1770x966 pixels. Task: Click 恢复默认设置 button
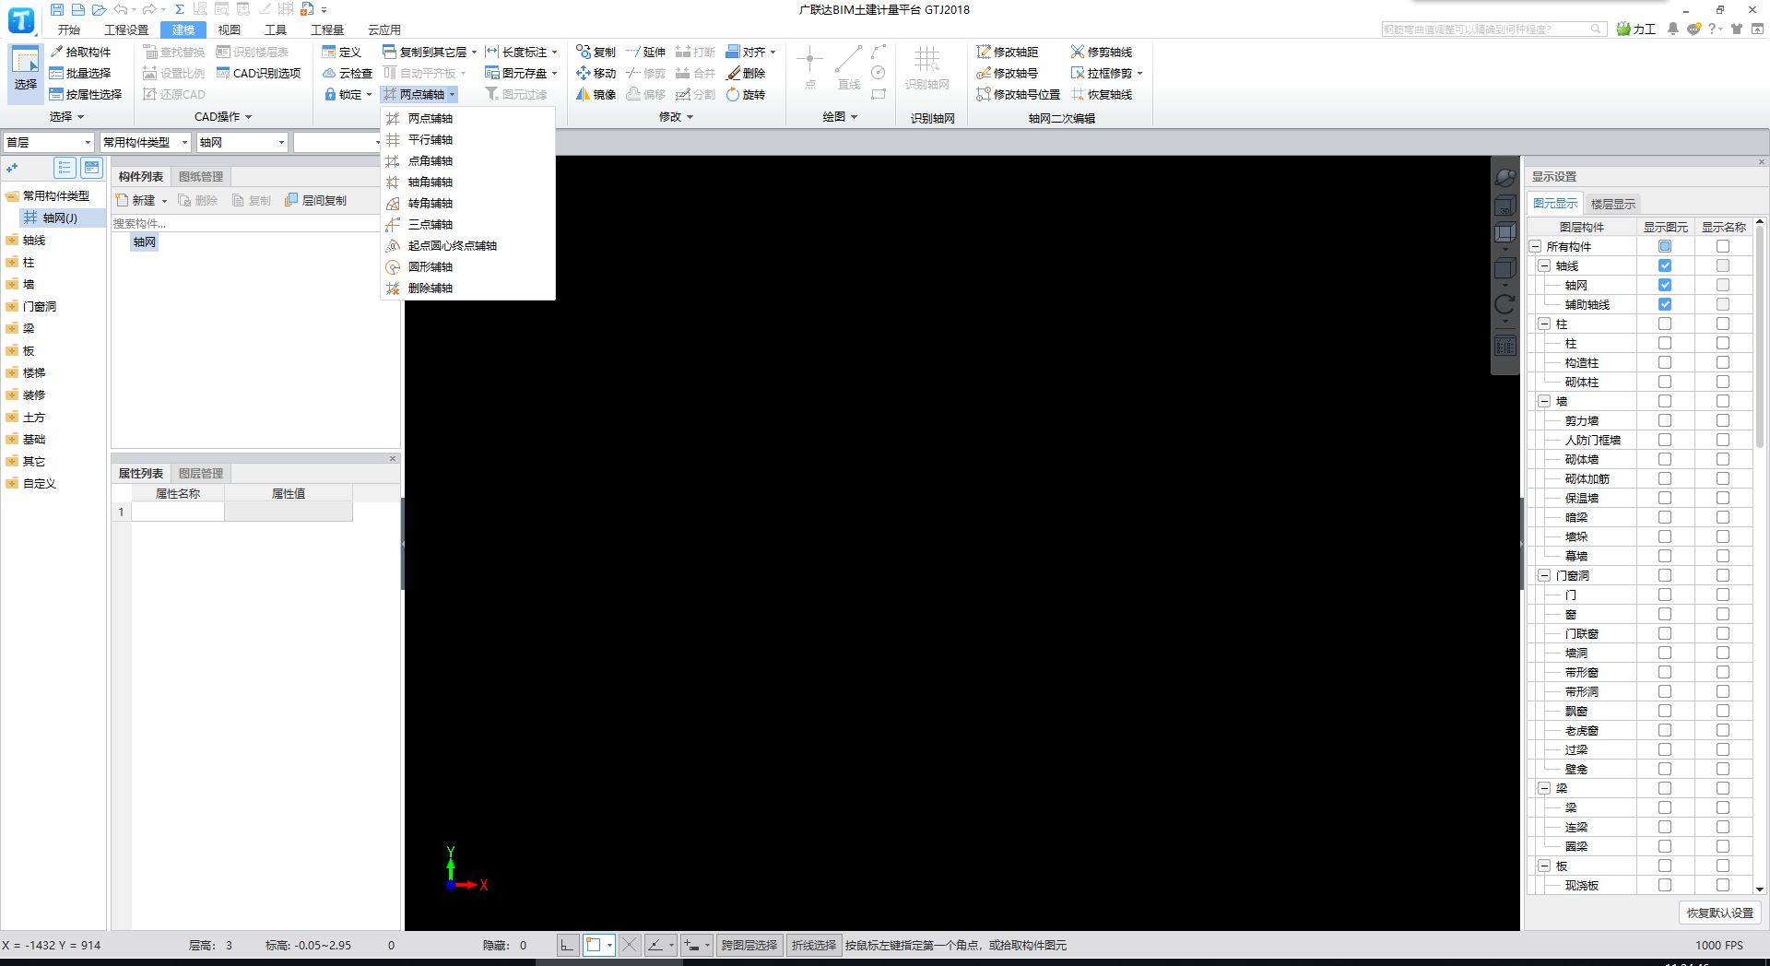(1720, 913)
